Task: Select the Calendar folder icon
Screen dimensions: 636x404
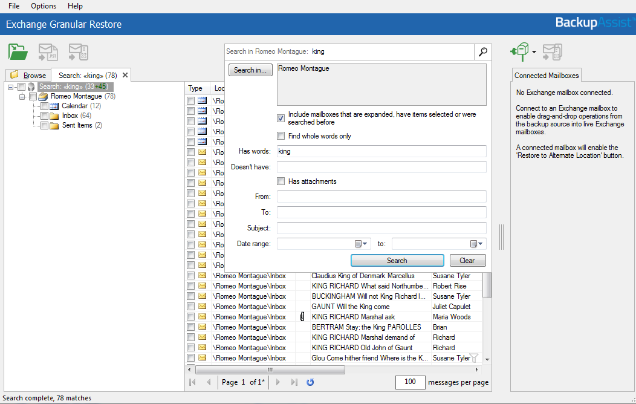Action: [x=54, y=106]
